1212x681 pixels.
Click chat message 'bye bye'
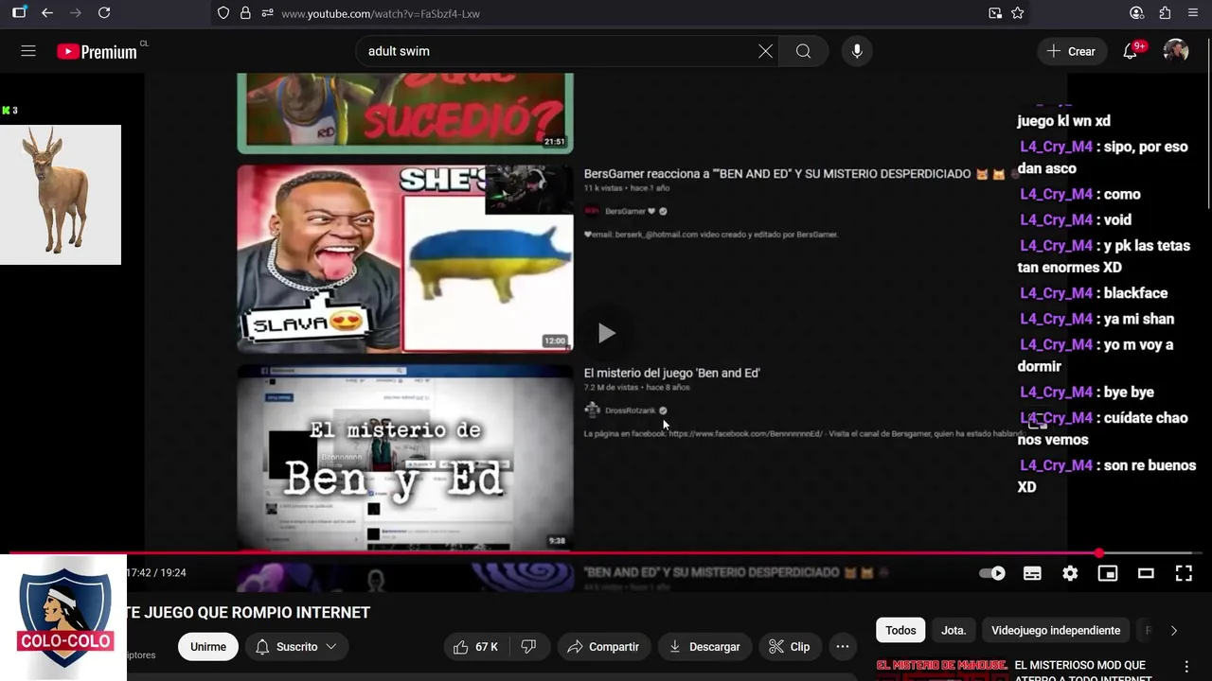(x=1086, y=392)
